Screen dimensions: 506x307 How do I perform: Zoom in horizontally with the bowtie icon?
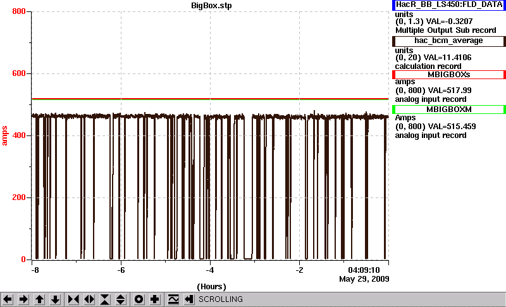[x=73, y=299]
